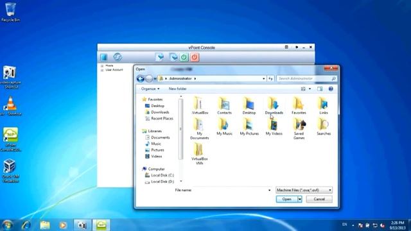Click the first blue icon in vPoint Console toolbar
This screenshot has width=411, height=231.
point(104,57)
